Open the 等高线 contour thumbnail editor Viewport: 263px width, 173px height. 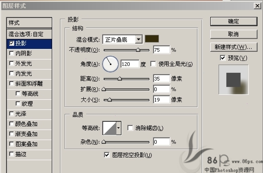[x=110, y=128]
